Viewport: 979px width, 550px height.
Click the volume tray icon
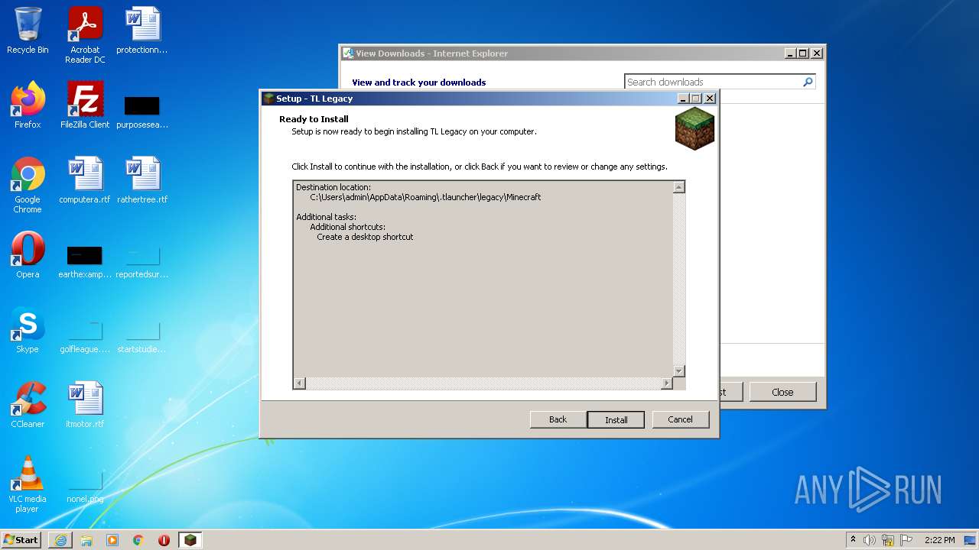click(x=870, y=540)
